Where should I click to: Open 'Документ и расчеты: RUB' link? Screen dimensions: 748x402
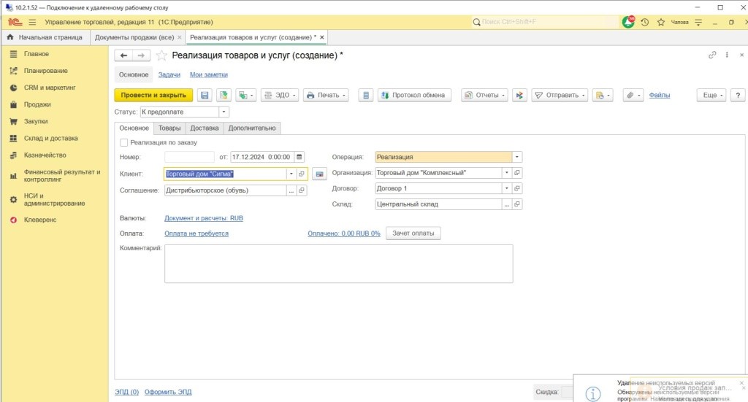pos(204,218)
